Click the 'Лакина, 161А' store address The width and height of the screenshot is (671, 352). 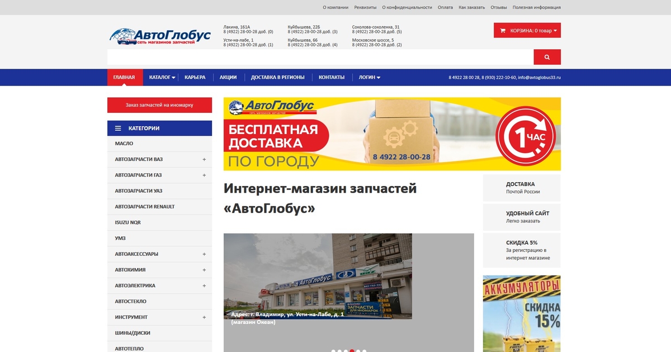pos(237,27)
